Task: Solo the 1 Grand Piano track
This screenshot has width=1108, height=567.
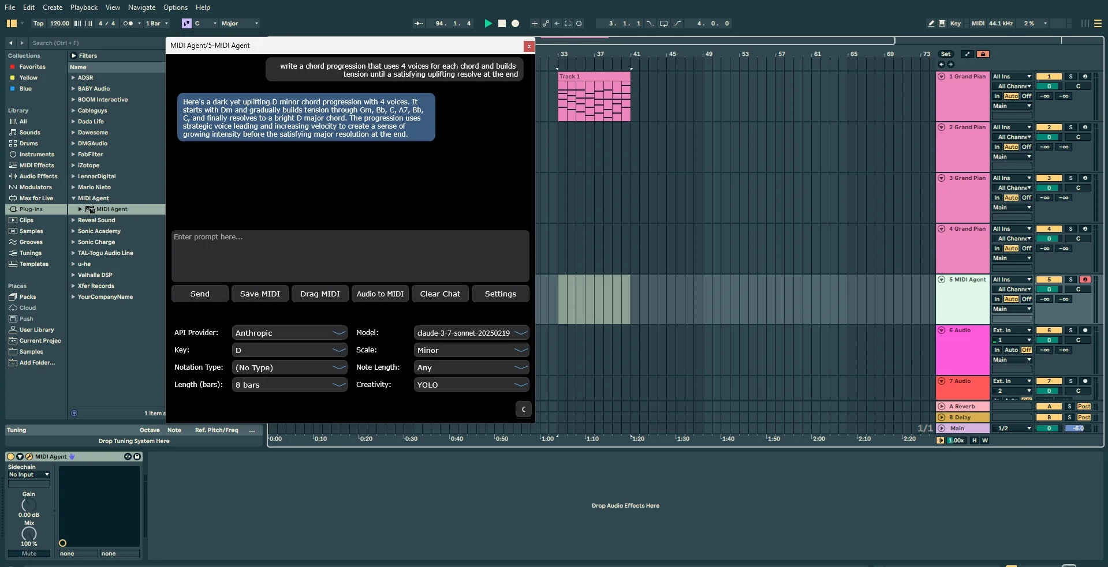Action: click(1070, 76)
